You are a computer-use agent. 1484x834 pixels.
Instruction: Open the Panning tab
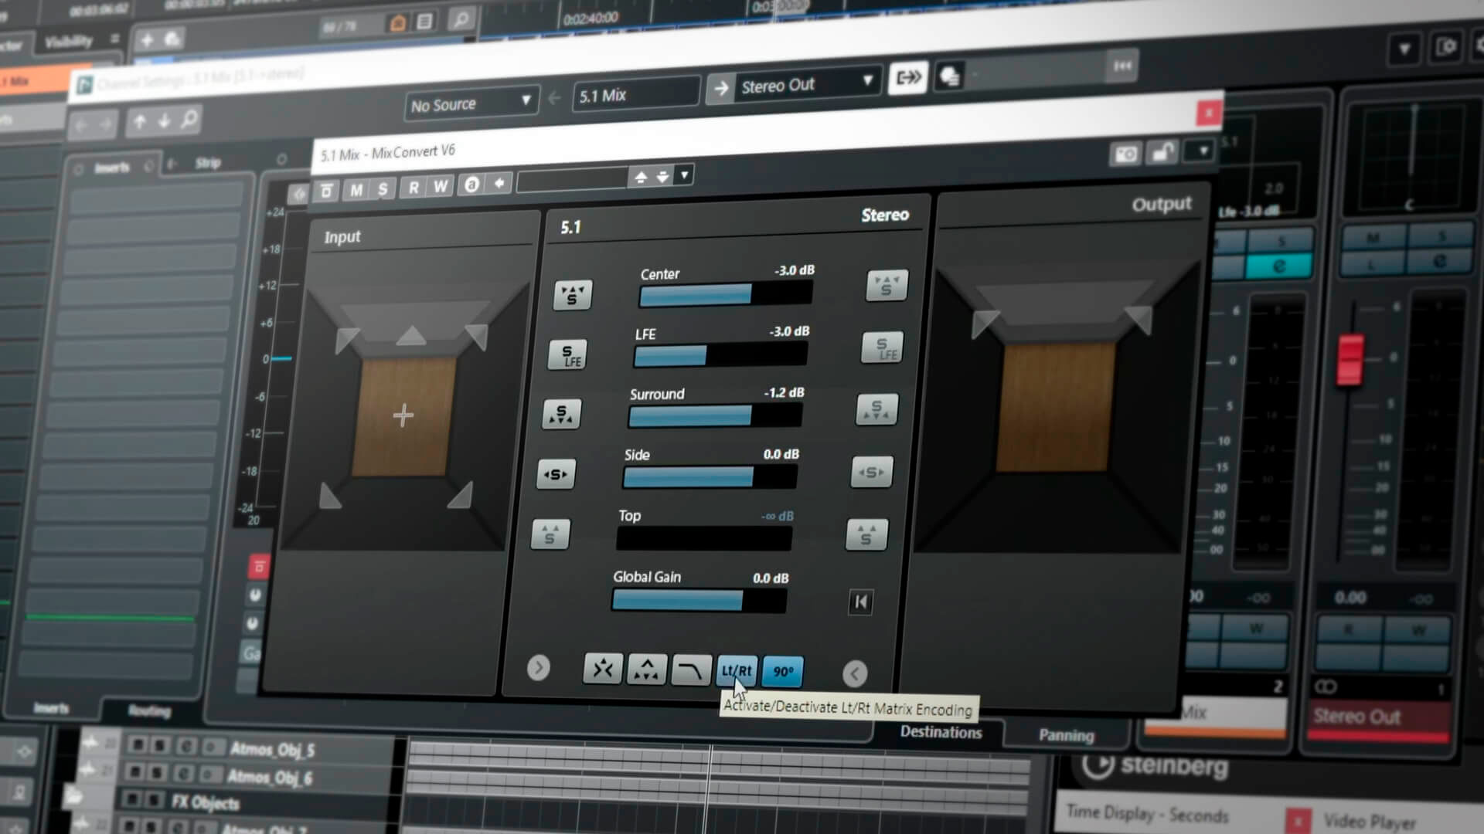click(1066, 735)
